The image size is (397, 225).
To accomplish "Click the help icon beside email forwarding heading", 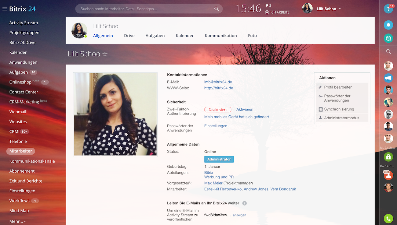I will click(244, 203).
